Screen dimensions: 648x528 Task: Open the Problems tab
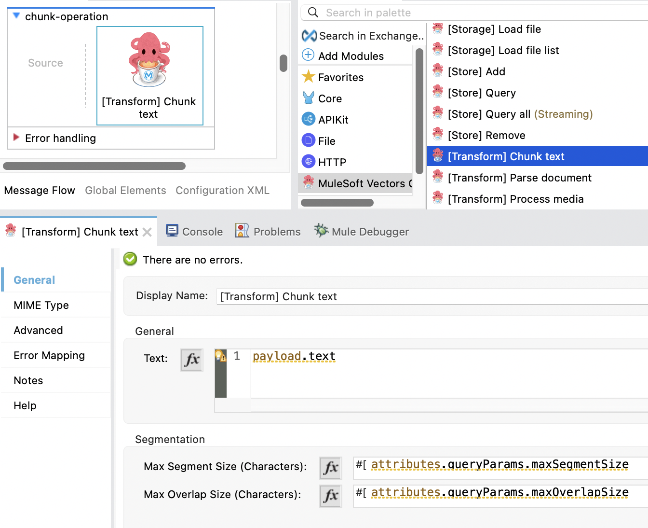[x=268, y=232]
